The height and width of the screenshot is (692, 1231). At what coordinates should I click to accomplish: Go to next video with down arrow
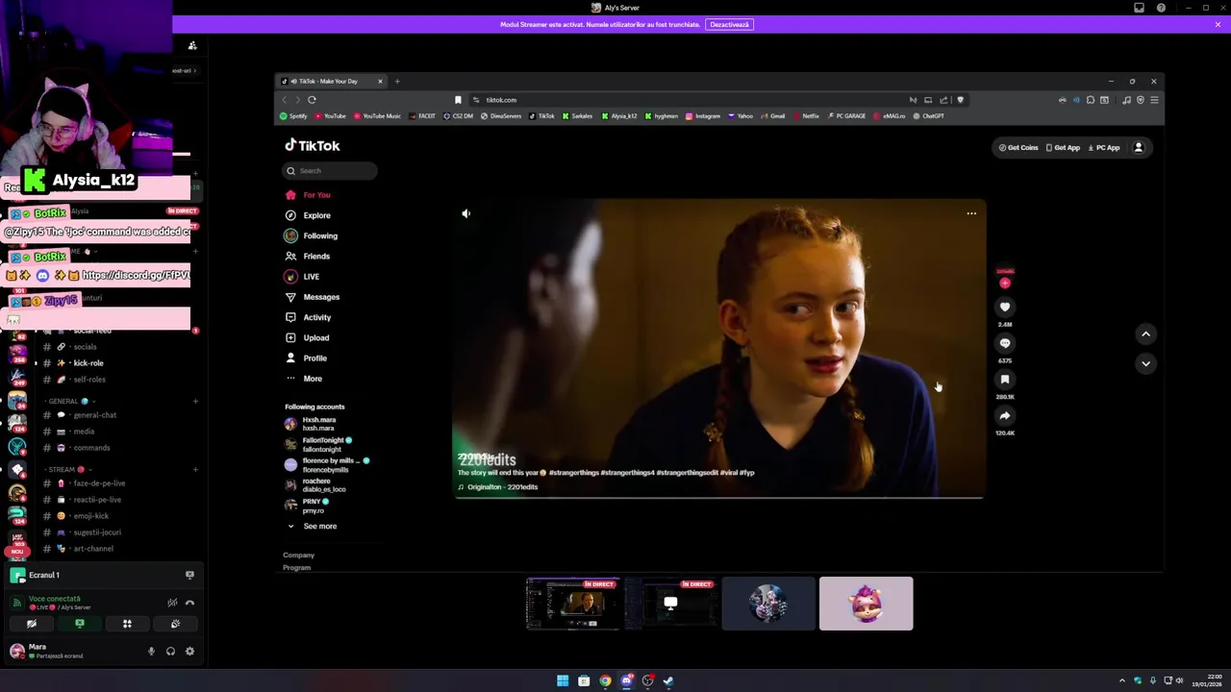pos(1145,363)
